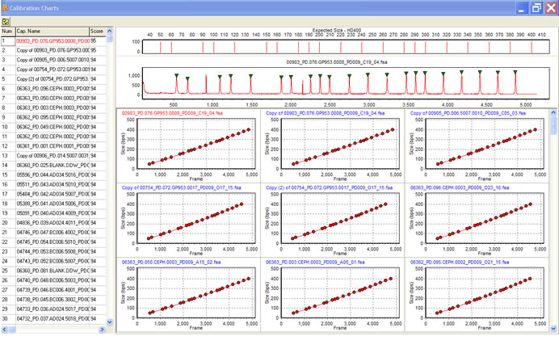Viewport: 559px width, 349px height.
Task: Sort by the Score column header
Action: [97, 32]
